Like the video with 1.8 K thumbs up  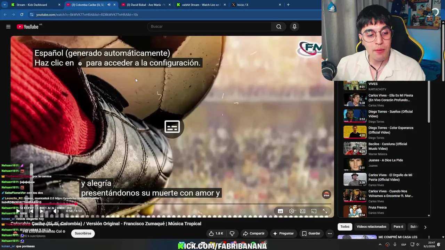click(x=216, y=233)
